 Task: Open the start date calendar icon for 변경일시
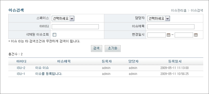click(169, 35)
